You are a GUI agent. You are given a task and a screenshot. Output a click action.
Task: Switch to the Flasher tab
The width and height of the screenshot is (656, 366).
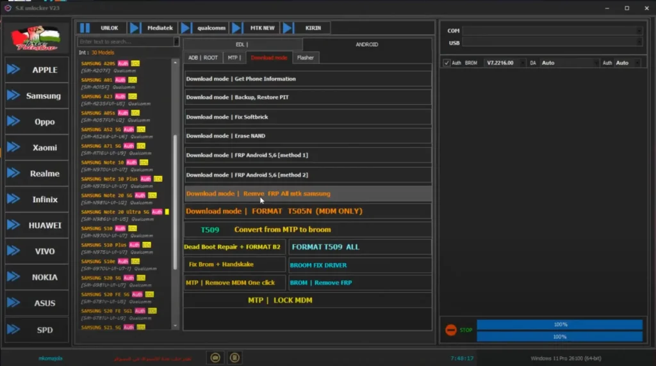[306, 58]
